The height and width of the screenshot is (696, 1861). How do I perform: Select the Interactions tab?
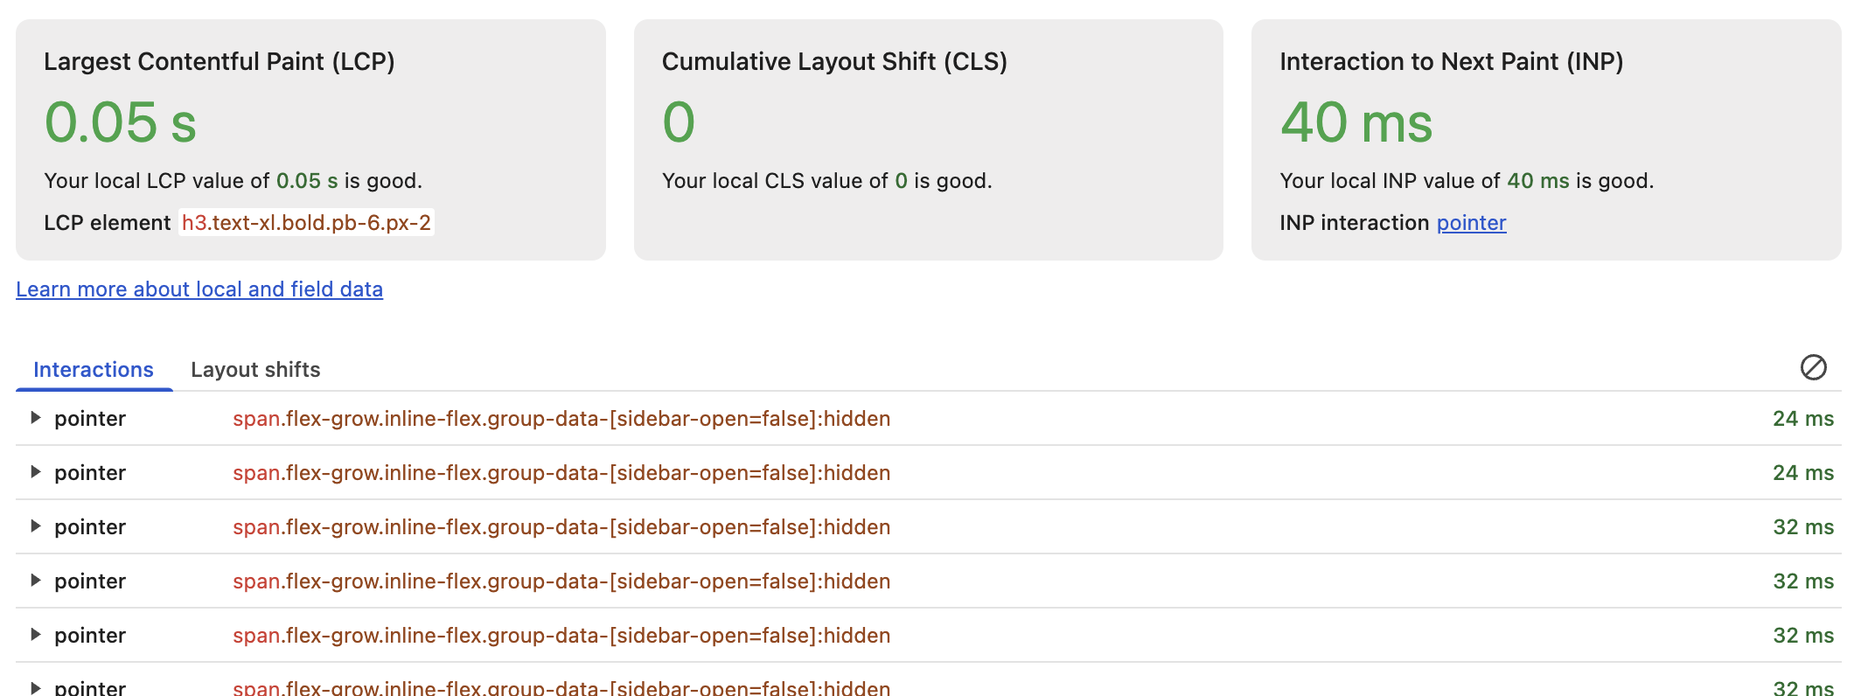click(x=94, y=370)
